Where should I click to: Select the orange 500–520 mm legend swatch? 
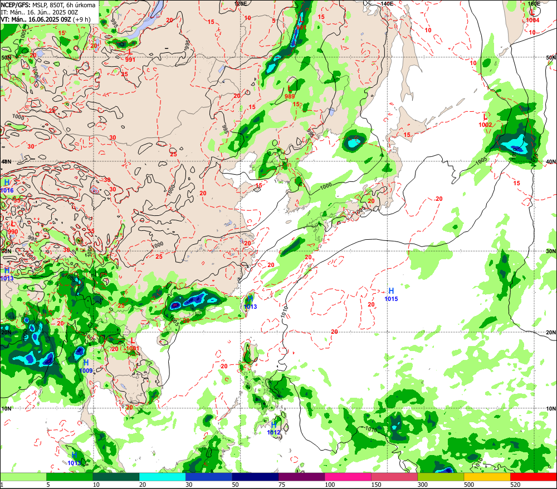coord(487,477)
